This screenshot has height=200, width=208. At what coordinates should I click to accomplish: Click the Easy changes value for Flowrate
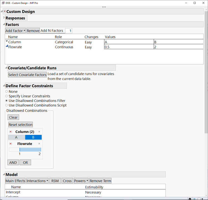coord(88,47)
